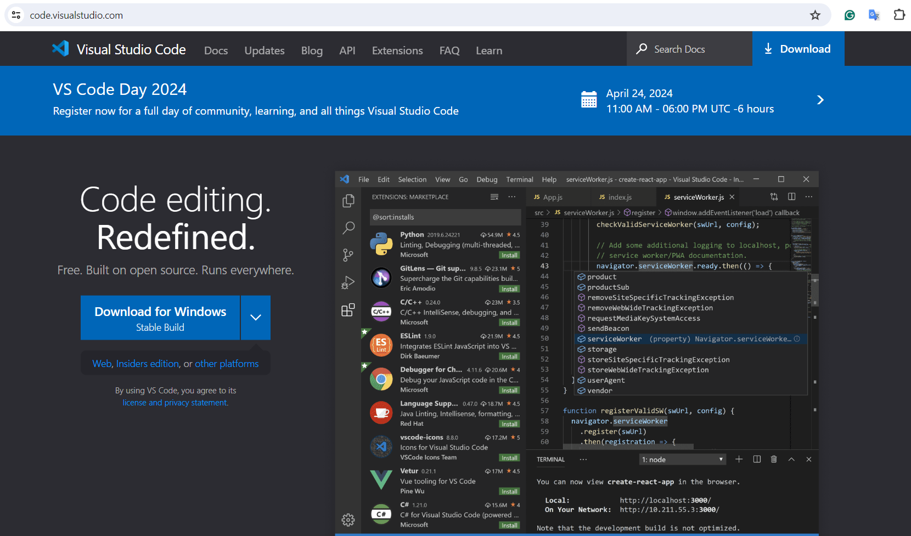
Task: Open the API nav item
Action: 347,50
